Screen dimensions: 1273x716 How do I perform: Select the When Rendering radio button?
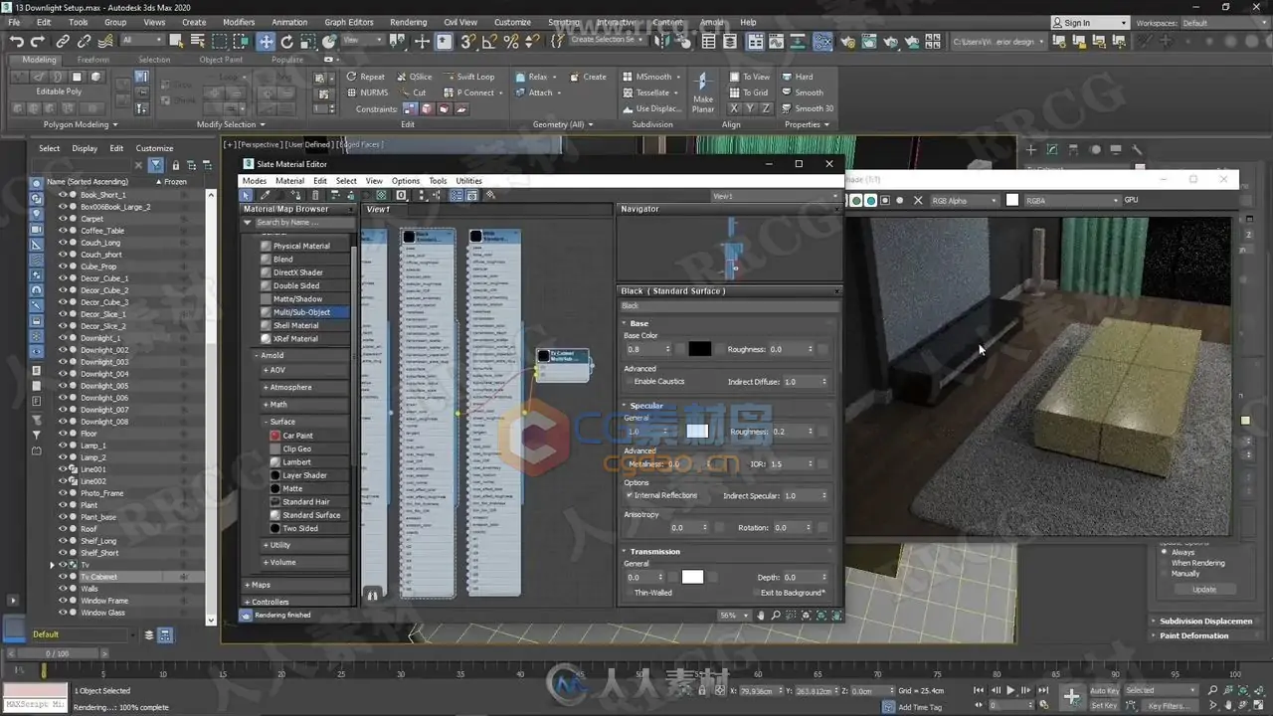pyautogui.click(x=1165, y=563)
